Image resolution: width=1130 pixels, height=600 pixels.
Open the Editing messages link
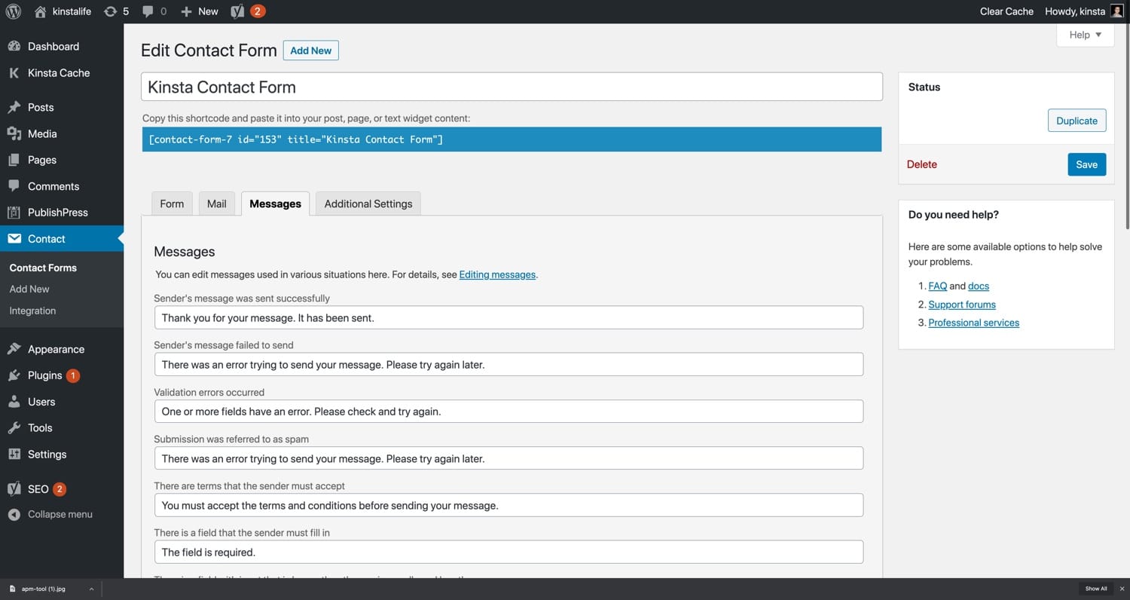pyautogui.click(x=496, y=274)
